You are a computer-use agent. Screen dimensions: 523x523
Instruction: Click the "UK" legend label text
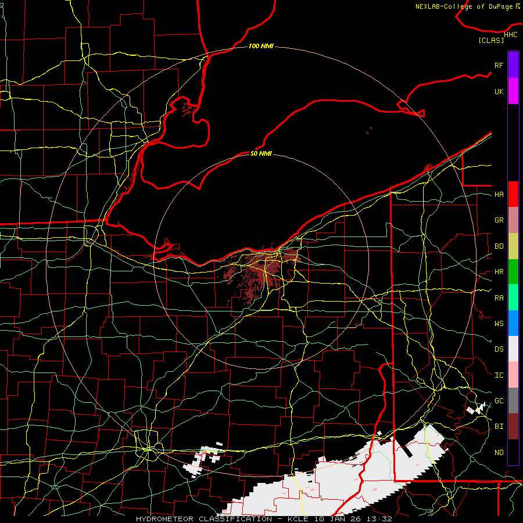pyautogui.click(x=499, y=91)
